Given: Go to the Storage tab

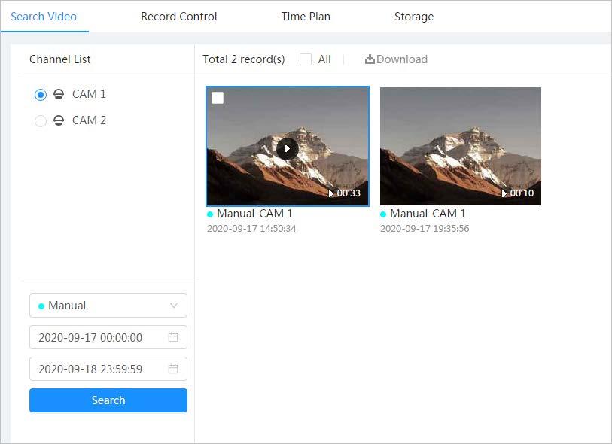Looking at the screenshot, I should [x=414, y=17].
